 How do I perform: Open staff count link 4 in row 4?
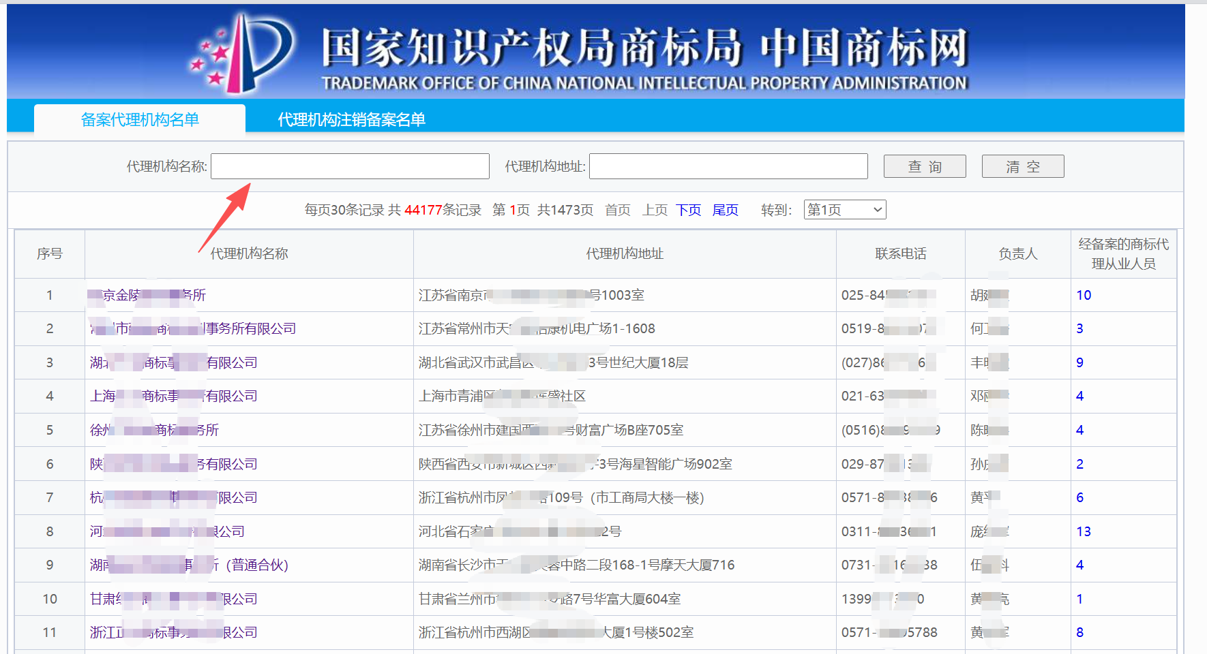click(1079, 396)
